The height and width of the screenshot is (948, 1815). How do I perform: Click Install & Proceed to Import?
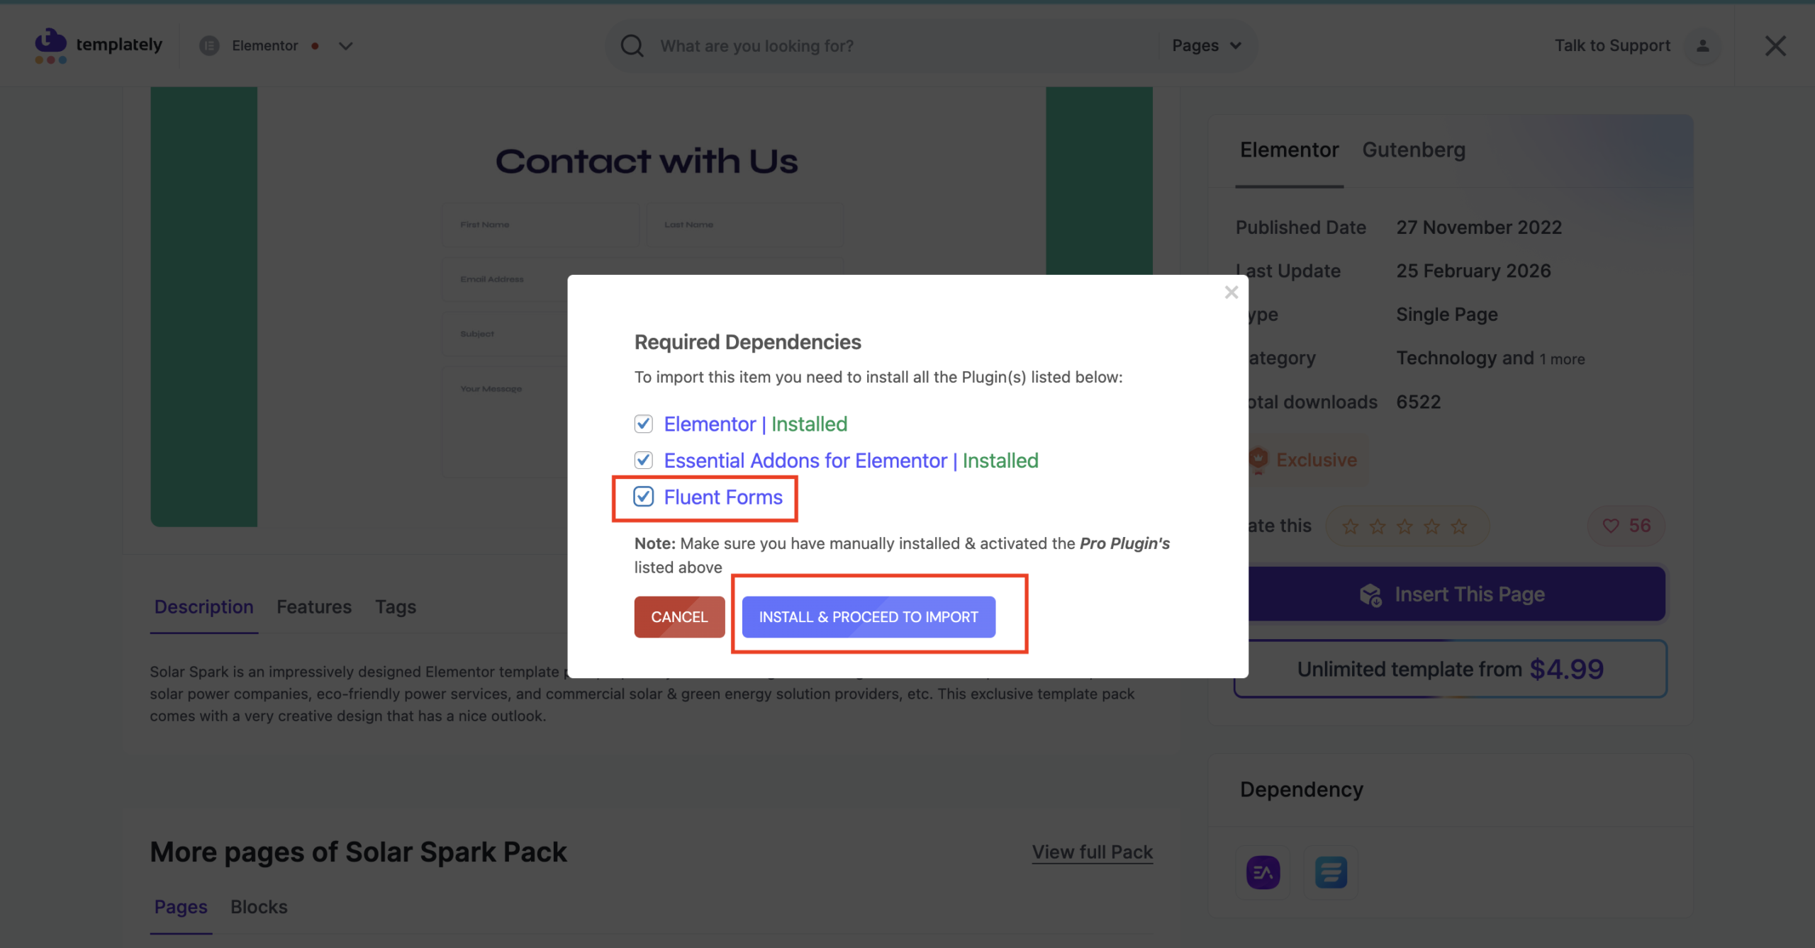869,617
